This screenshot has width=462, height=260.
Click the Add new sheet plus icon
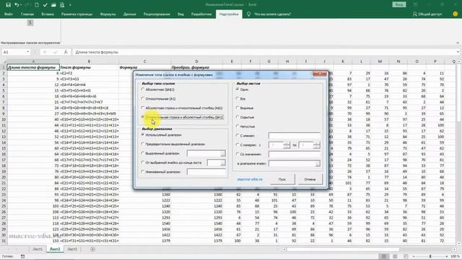click(x=92, y=249)
